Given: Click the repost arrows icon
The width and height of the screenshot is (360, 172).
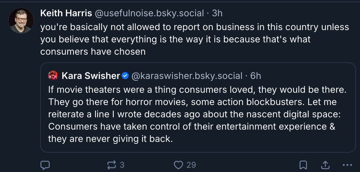Looking at the screenshot, I should (112, 165).
